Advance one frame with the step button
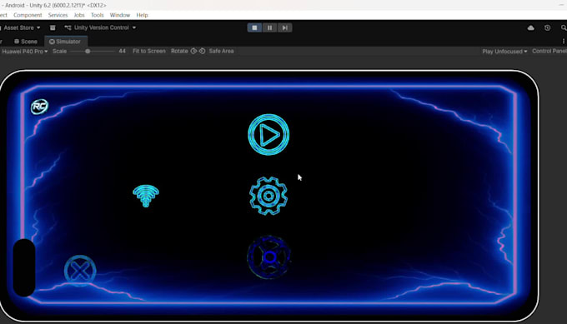The image size is (567, 324). click(x=285, y=27)
